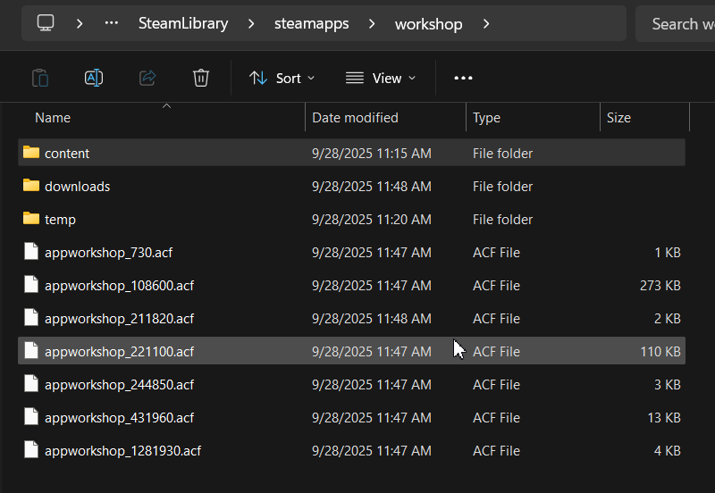Expand the chevron after workshop in breadcrumb
The image size is (715, 493).
pos(486,24)
